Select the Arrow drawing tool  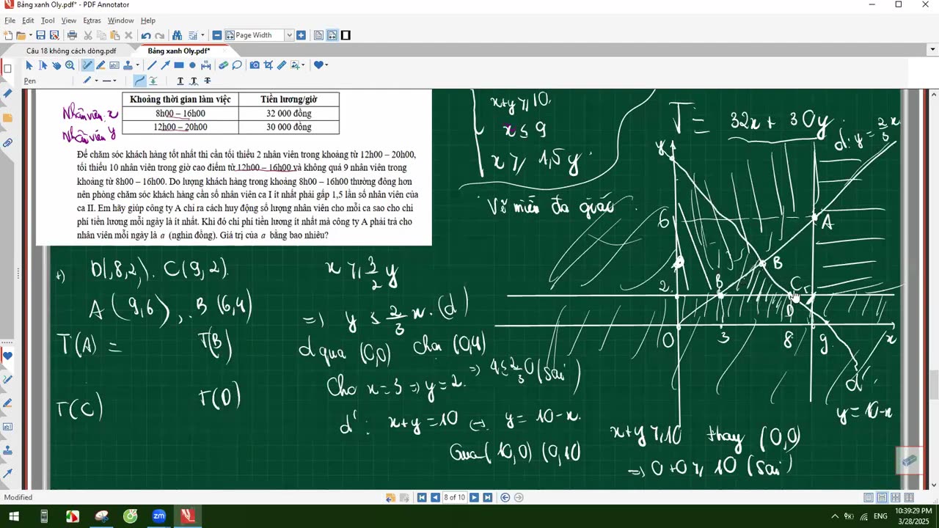165,65
